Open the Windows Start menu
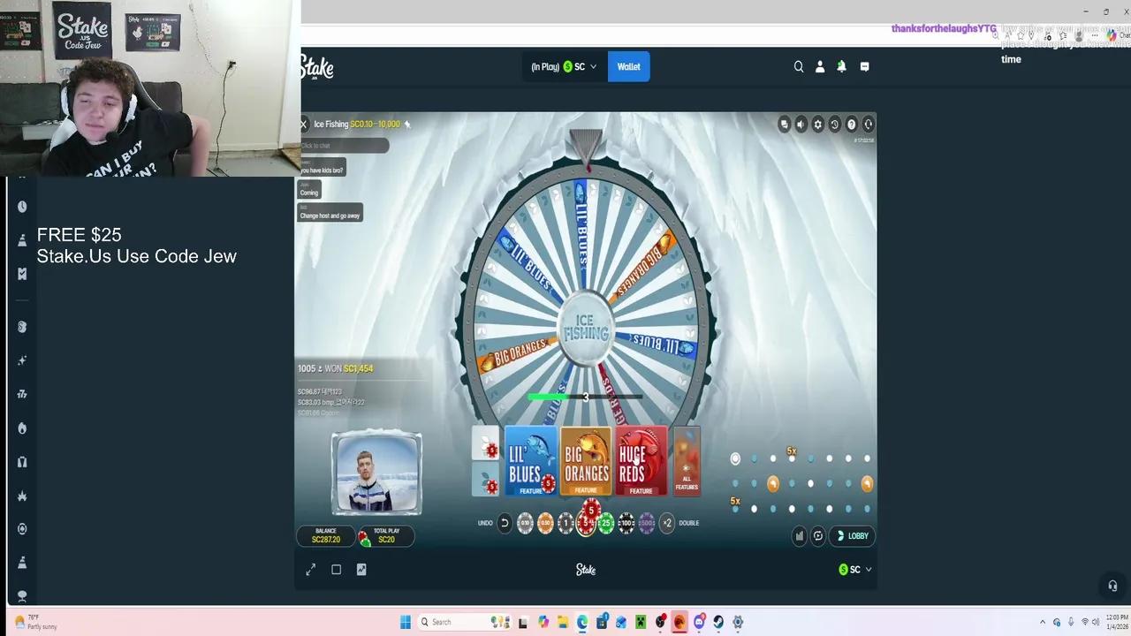 coord(406,622)
